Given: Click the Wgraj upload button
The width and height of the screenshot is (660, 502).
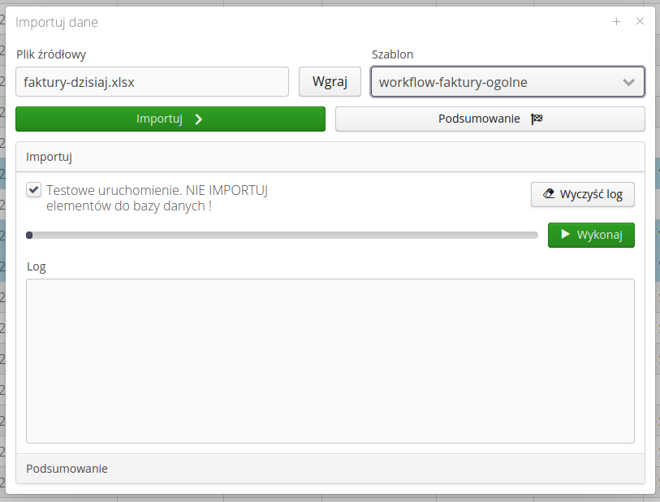Looking at the screenshot, I should point(330,82).
